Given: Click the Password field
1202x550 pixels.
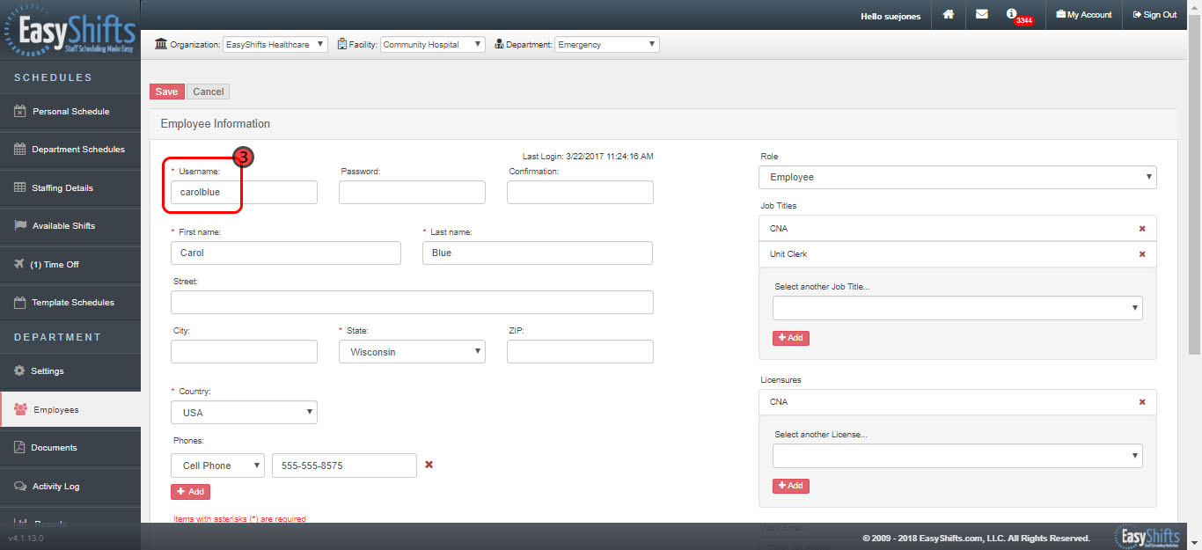Looking at the screenshot, I should click(412, 192).
